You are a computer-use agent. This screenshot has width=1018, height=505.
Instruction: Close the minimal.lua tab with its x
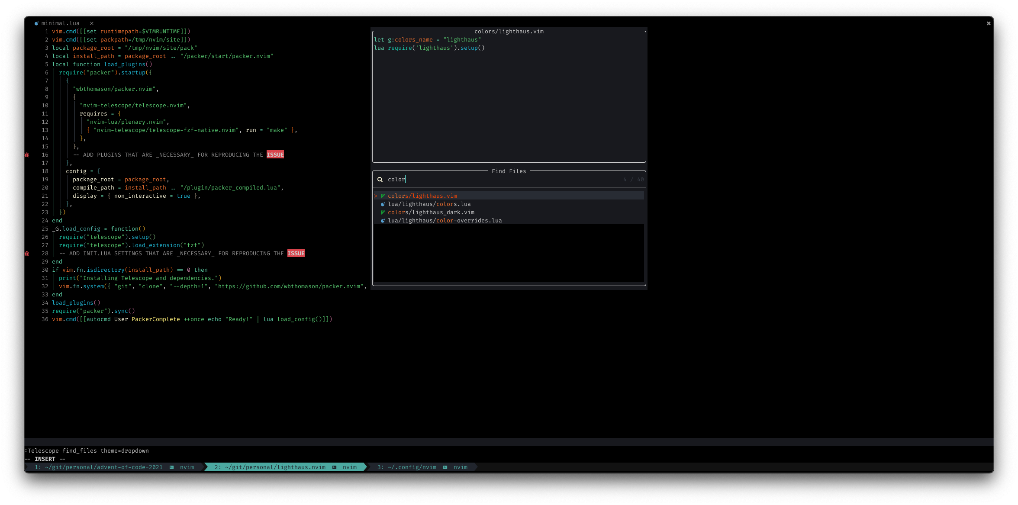click(91, 23)
